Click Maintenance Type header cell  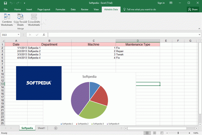138,44
